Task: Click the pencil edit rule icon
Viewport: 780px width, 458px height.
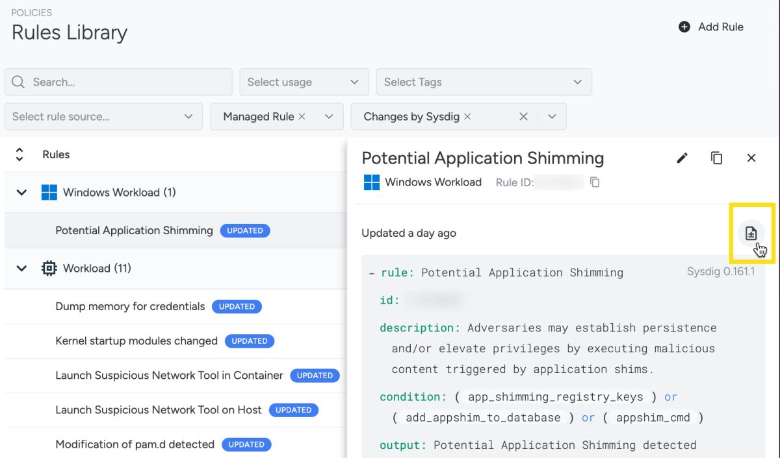Action: 682,158
